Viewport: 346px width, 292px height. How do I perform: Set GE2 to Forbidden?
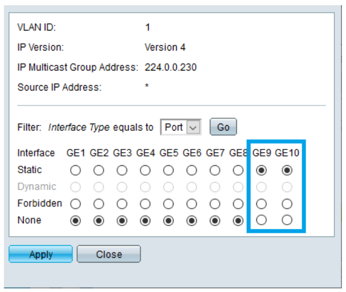[99, 204]
